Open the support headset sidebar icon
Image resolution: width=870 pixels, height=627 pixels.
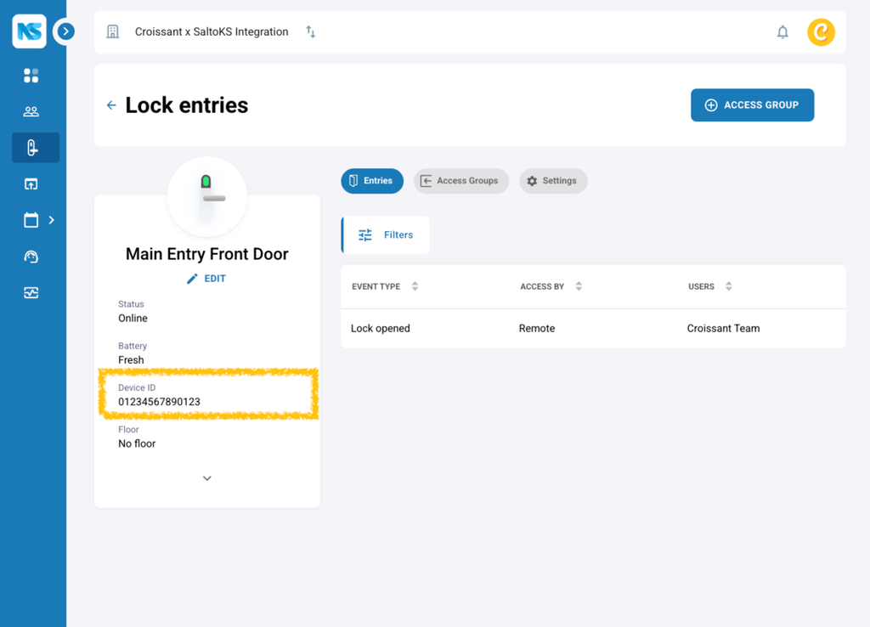(31, 257)
